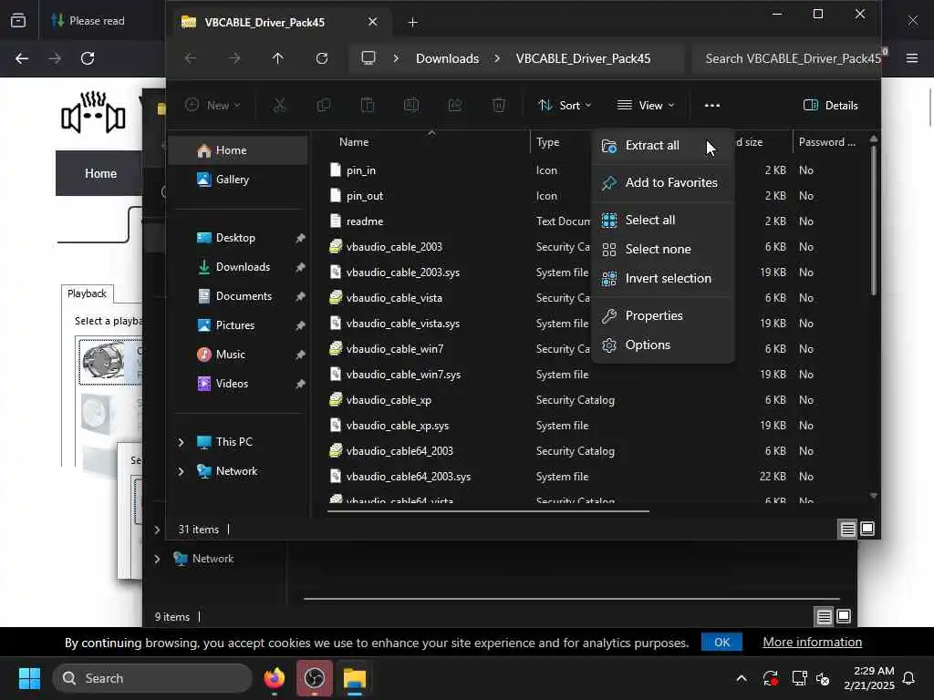Viewport: 934px width, 700px height.
Task: Open Properties from the overflow menu
Action: pyautogui.click(x=662, y=316)
